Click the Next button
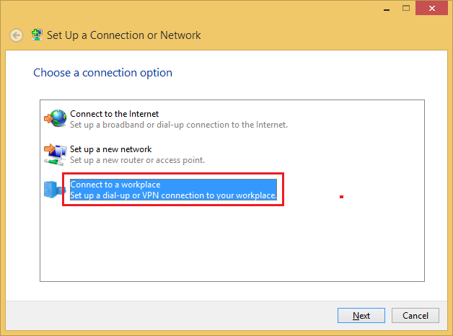Screen dimensions: 453x336 tap(361, 316)
